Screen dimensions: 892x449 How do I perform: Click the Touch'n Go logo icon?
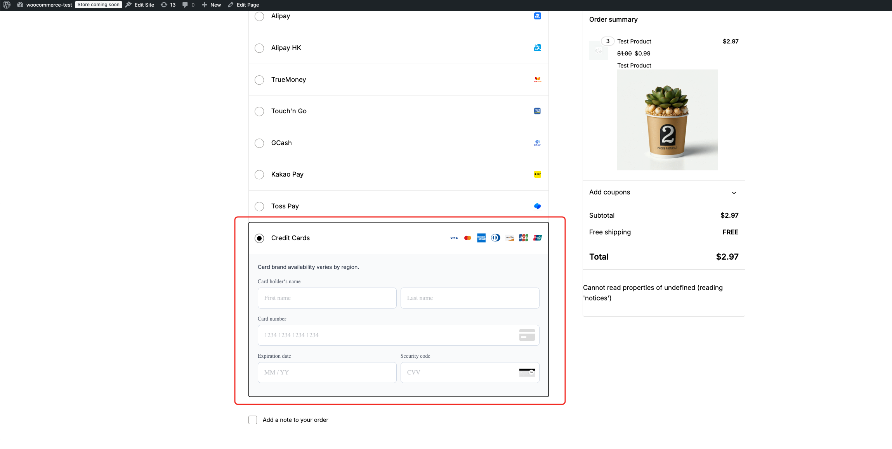coord(538,111)
